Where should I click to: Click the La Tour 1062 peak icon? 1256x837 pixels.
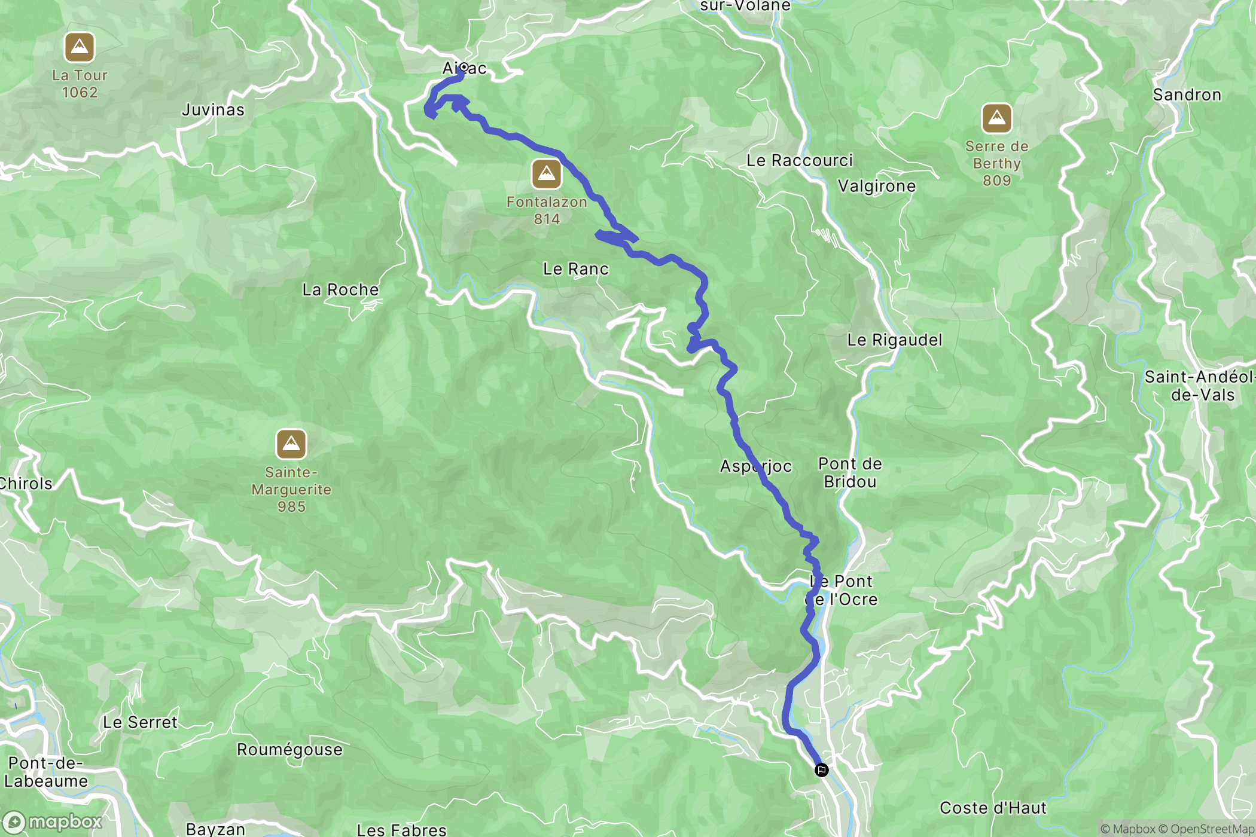point(80,47)
